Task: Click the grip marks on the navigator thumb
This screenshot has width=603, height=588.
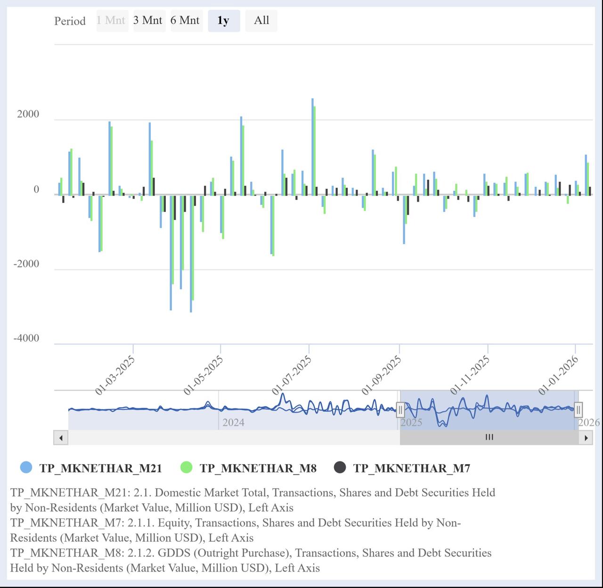Action: [489, 437]
